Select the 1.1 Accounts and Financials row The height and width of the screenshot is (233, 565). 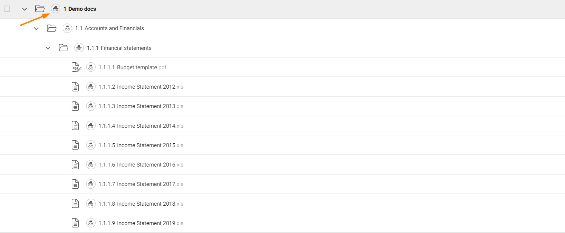click(x=109, y=28)
